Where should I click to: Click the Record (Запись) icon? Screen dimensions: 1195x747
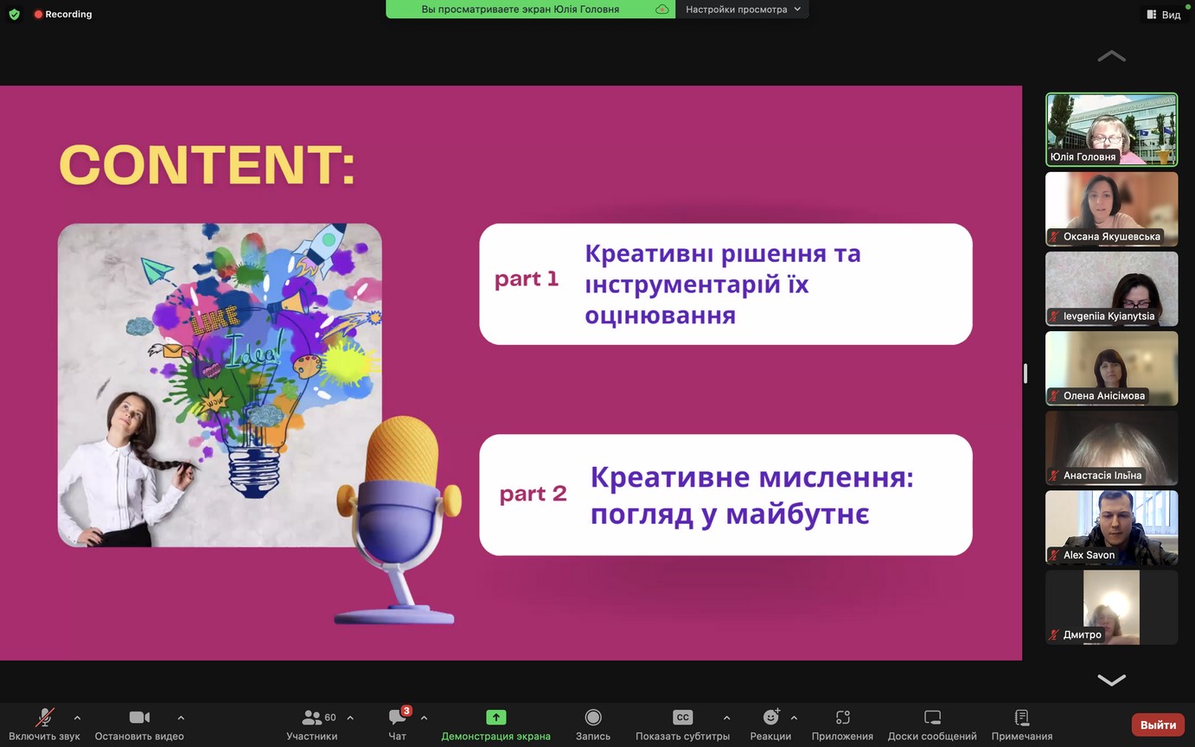click(592, 718)
